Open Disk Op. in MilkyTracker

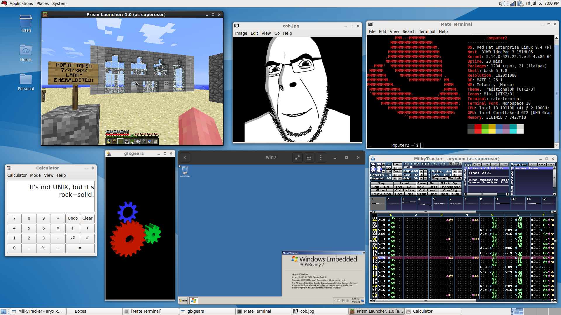(x=450, y=183)
